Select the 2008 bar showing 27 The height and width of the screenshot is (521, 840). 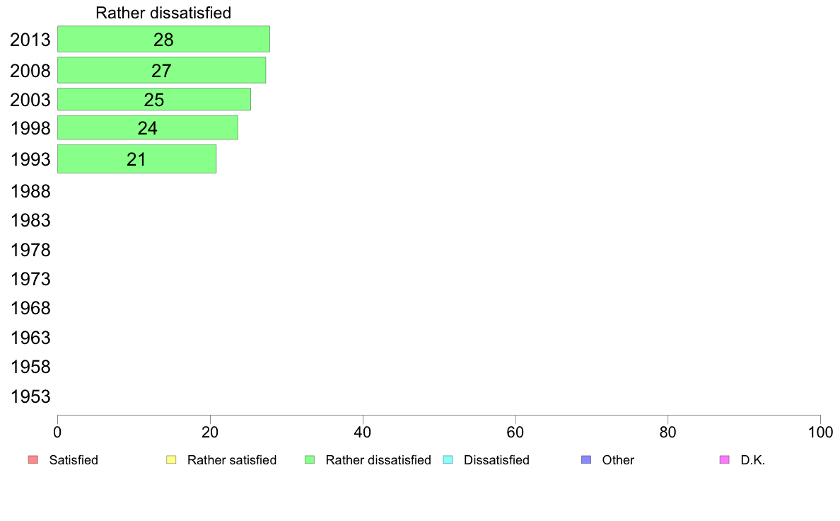click(161, 70)
